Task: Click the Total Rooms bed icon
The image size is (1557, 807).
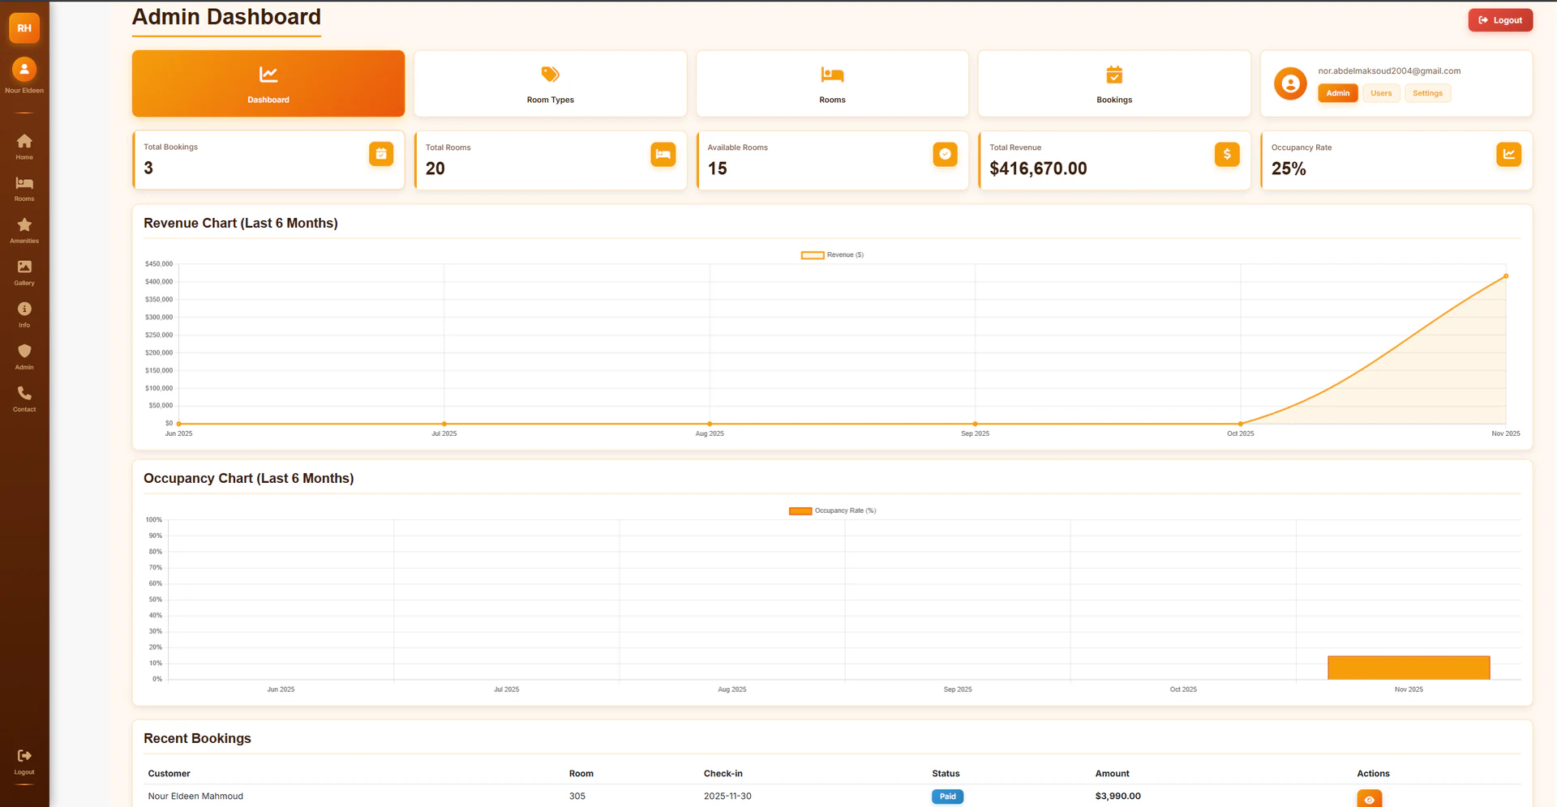Action: pos(663,154)
